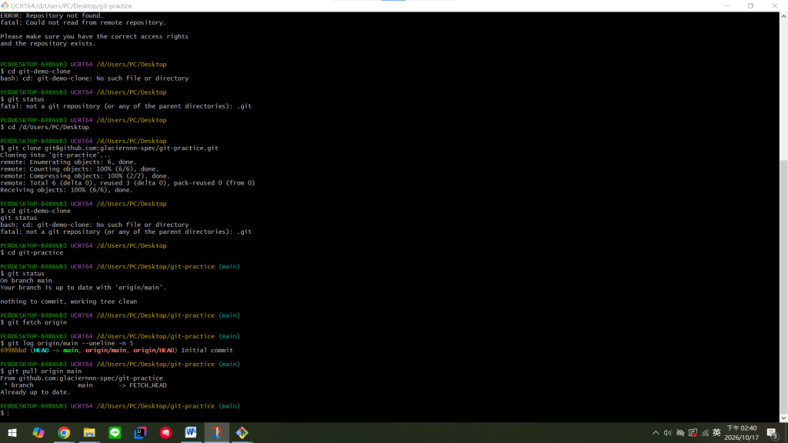Open the volume control in system tray

click(x=667, y=433)
